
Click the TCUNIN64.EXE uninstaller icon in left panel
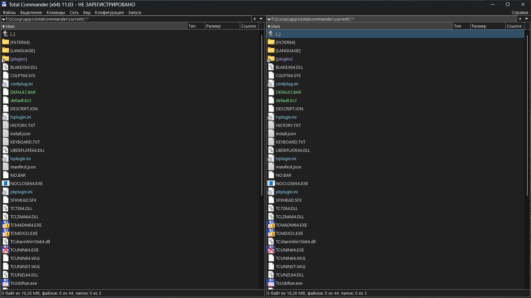[5, 250]
